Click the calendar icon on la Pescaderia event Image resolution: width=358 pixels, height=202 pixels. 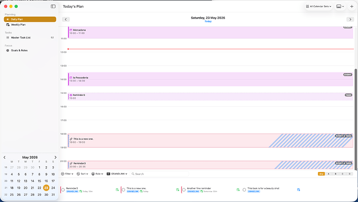click(x=71, y=78)
